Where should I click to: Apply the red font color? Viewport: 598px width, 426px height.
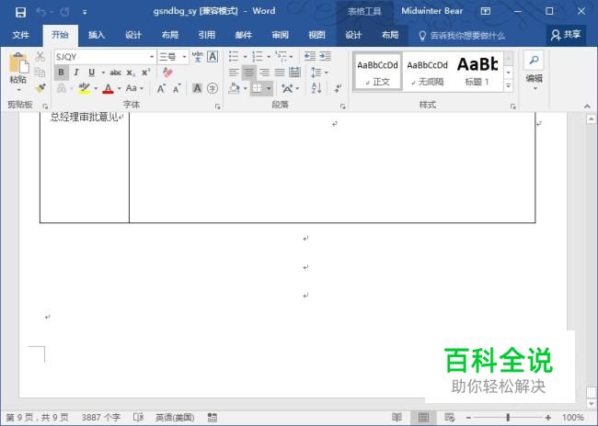[109, 89]
